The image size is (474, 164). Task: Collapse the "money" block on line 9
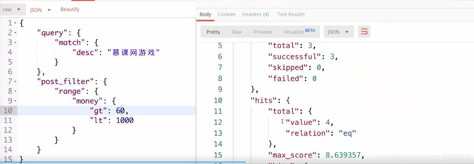click(15, 101)
